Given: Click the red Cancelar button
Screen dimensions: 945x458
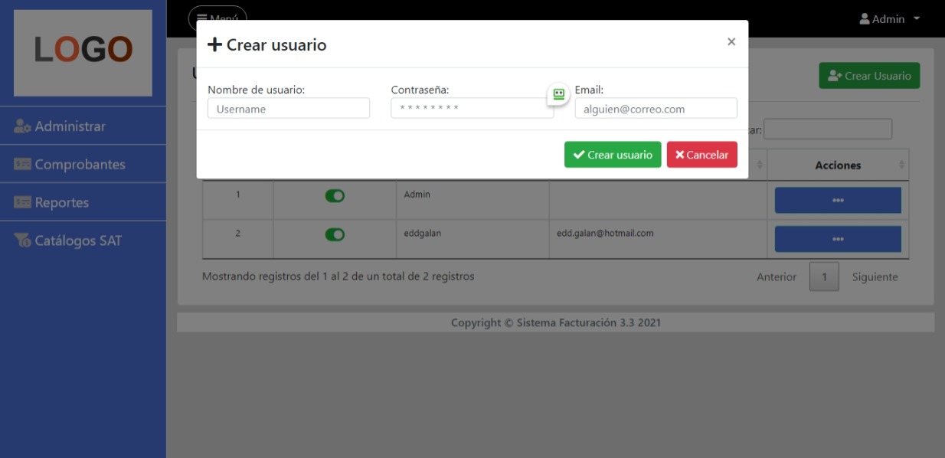Looking at the screenshot, I should coord(702,154).
